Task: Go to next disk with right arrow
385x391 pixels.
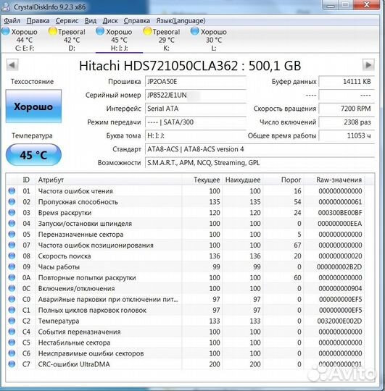Action: coord(368,65)
